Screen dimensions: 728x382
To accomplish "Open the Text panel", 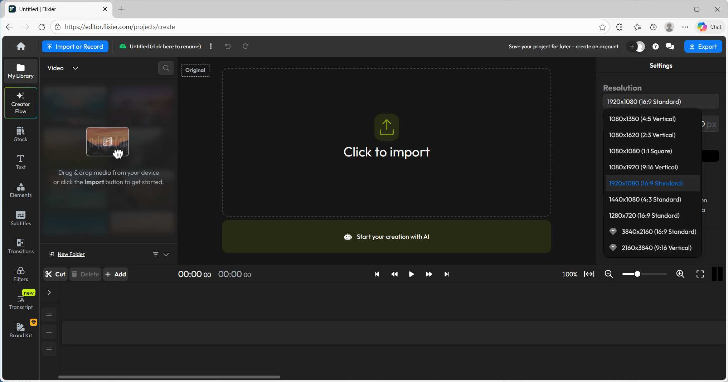I will click(x=20, y=162).
